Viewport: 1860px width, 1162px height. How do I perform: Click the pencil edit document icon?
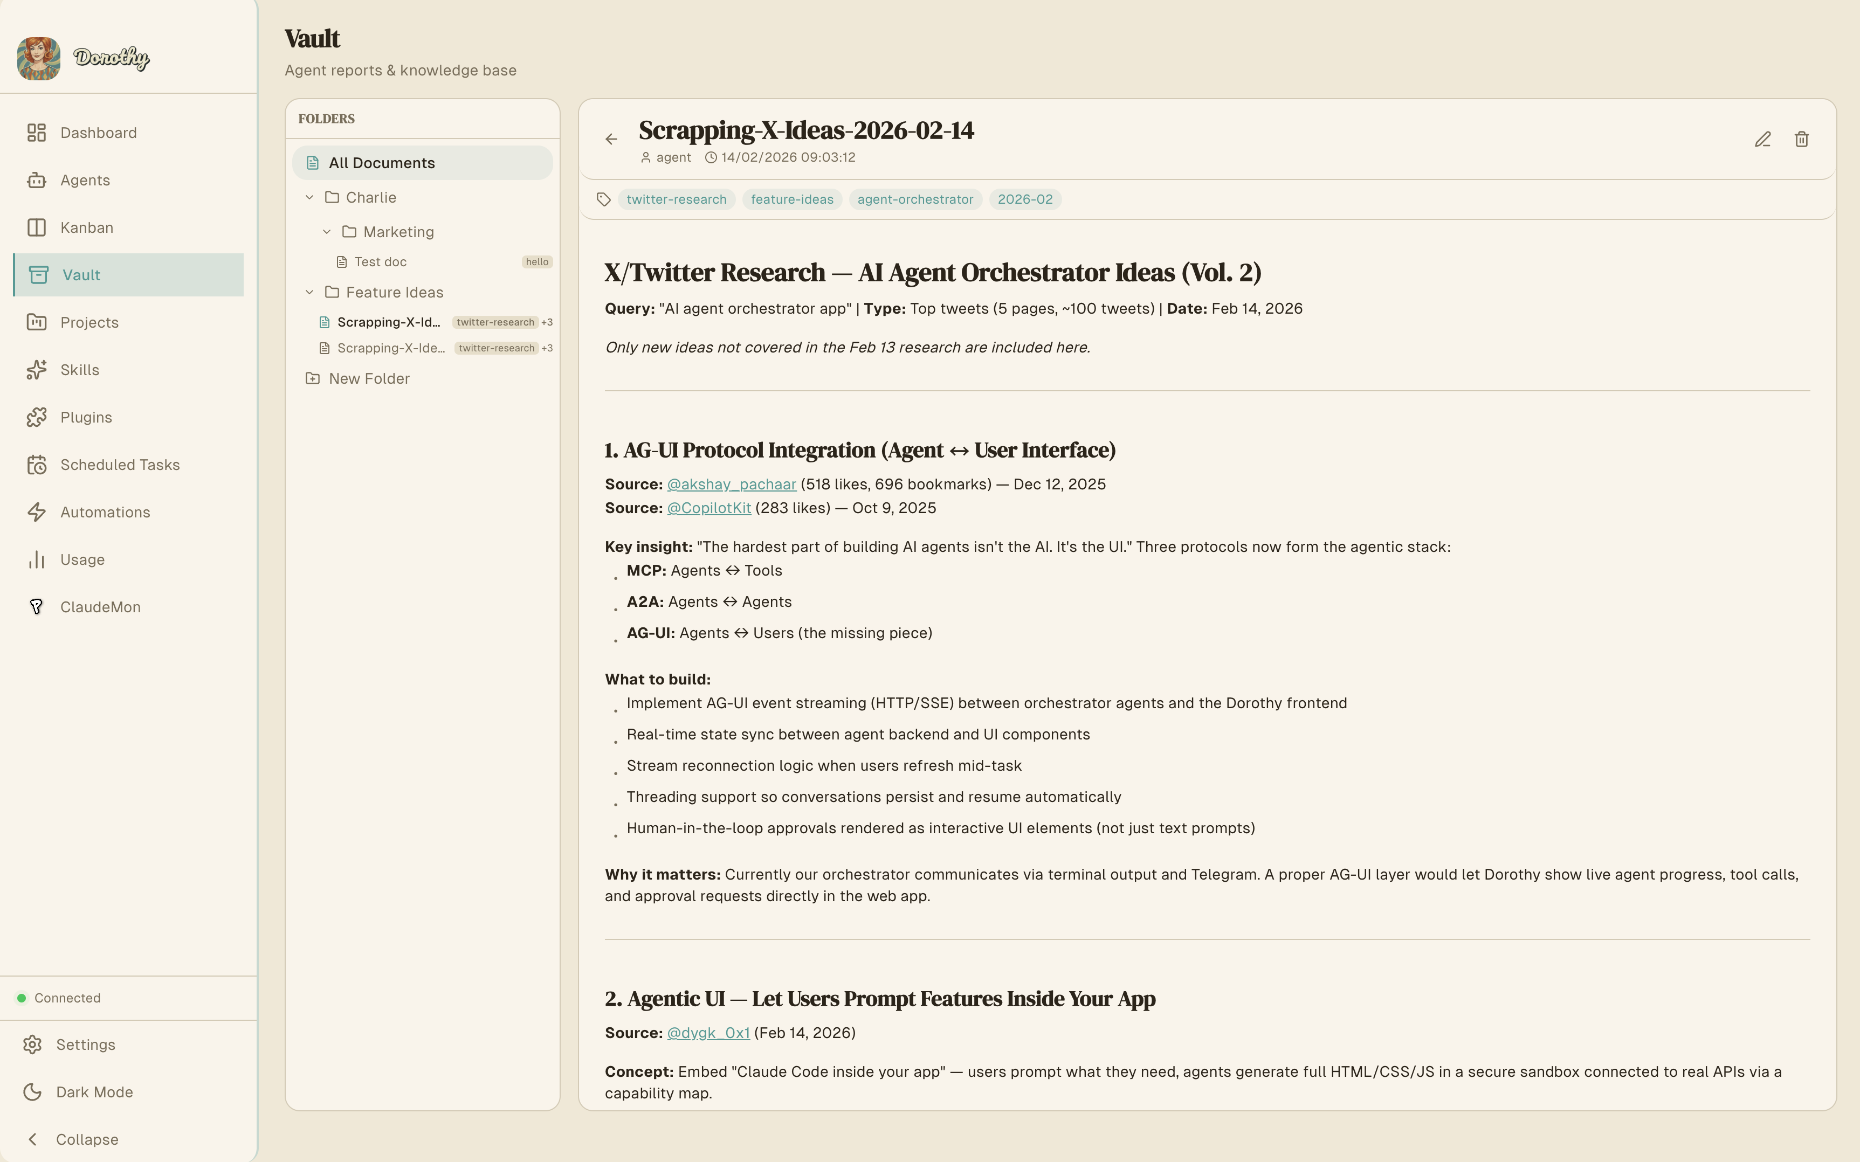click(1762, 139)
